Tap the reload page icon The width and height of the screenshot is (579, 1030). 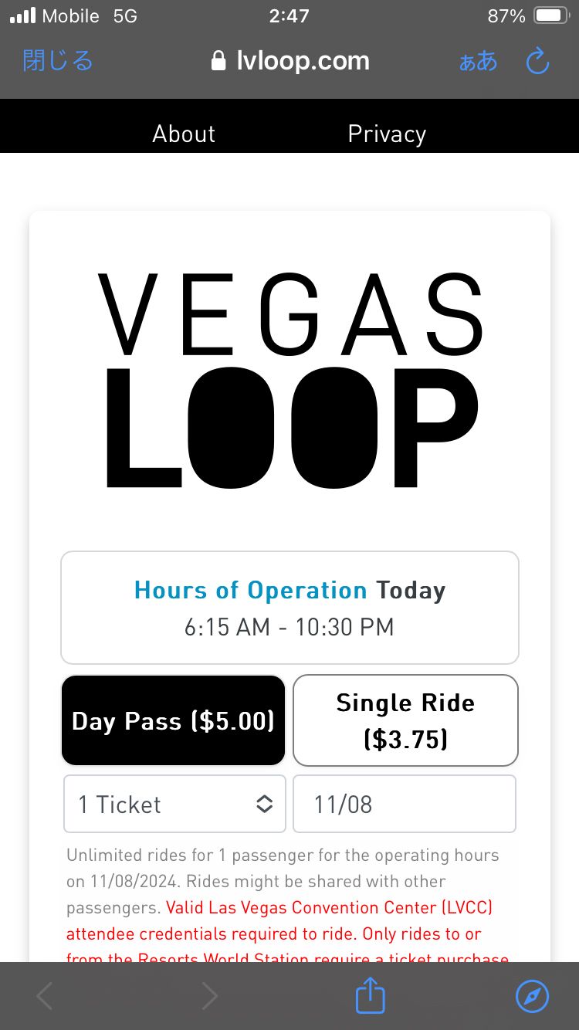click(x=537, y=61)
